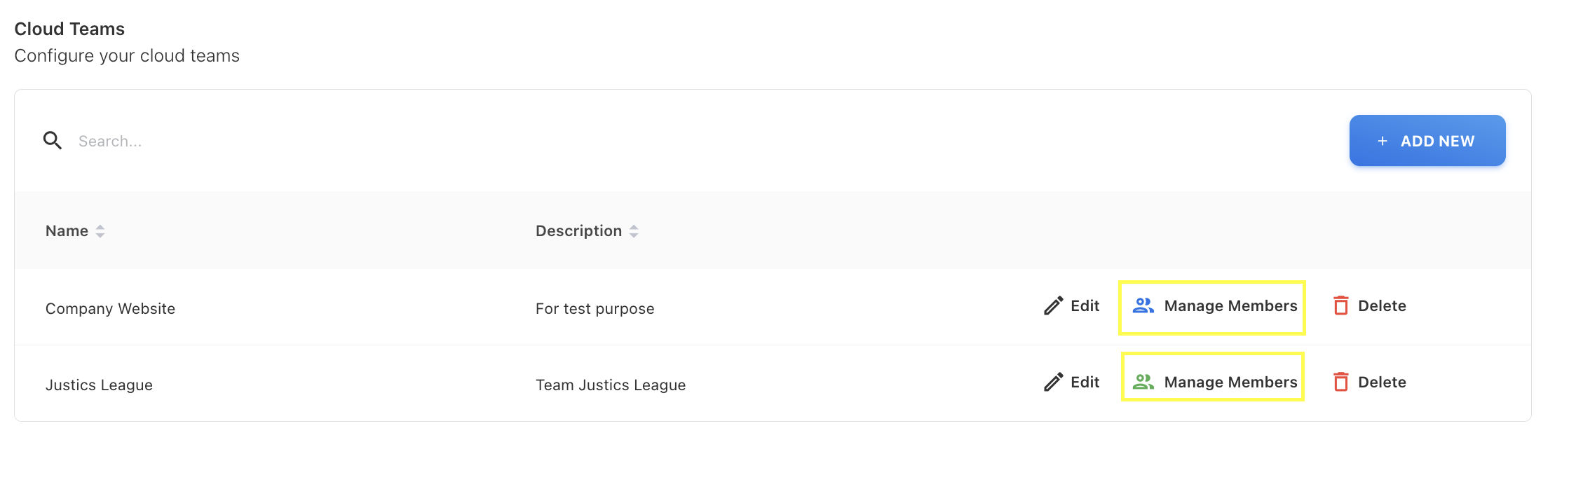Click green members icon for Justics League

(x=1143, y=383)
